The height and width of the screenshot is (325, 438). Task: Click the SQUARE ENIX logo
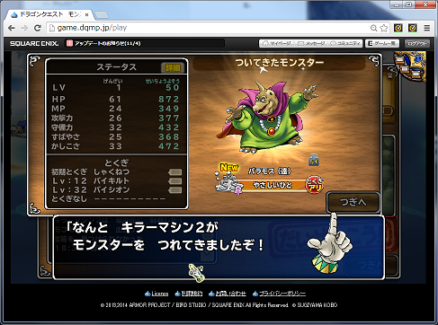[x=34, y=43]
